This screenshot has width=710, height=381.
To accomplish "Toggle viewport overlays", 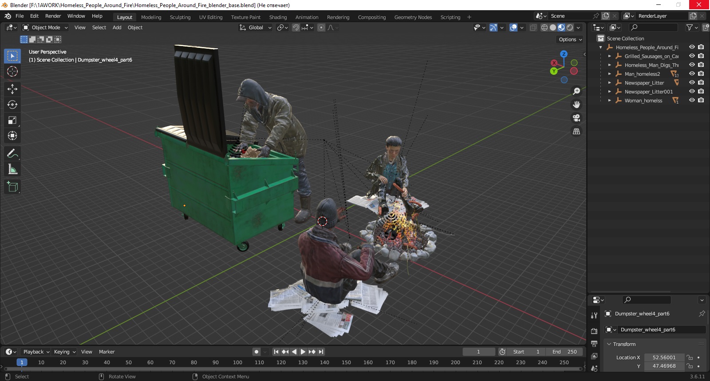I will point(513,27).
